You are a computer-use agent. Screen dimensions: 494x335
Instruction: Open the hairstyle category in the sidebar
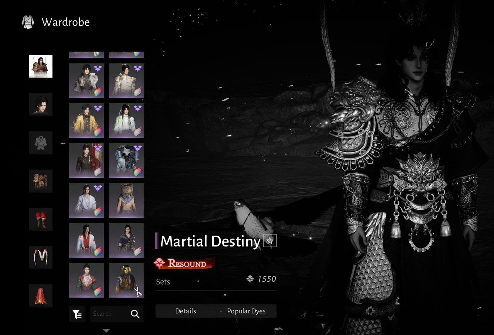pyautogui.click(x=41, y=105)
